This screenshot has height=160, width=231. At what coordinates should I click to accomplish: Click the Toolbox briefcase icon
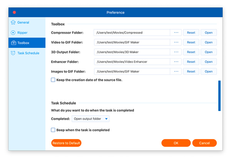(x=13, y=43)
